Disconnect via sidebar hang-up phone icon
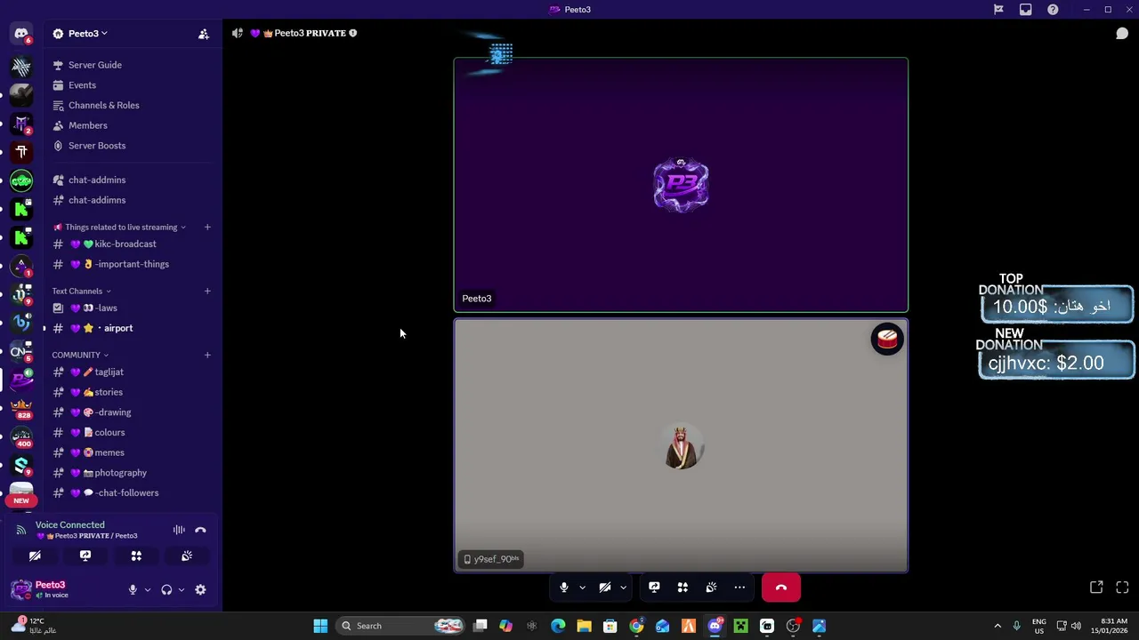Viewport: 1139px width, 640px height. 200,530
